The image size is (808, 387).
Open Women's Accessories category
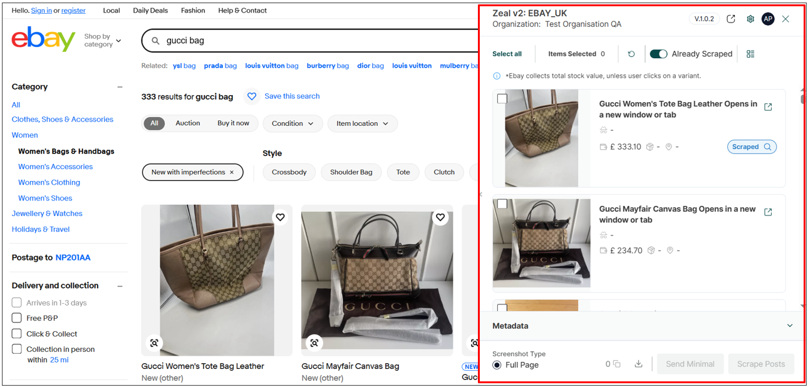pos(55,167)
